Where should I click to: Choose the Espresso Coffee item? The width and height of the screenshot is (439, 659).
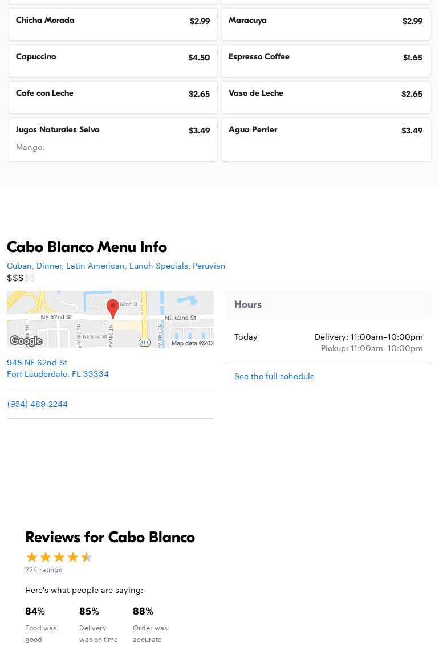tap(326, 61)
